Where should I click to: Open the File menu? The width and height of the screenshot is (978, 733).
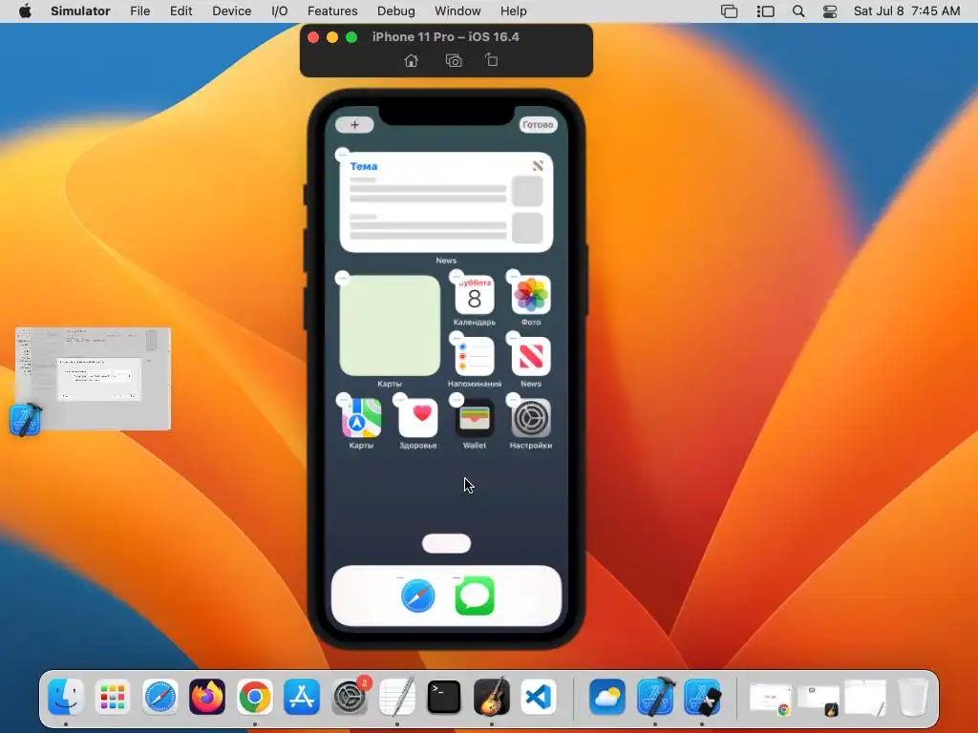(x=139, y=11)
